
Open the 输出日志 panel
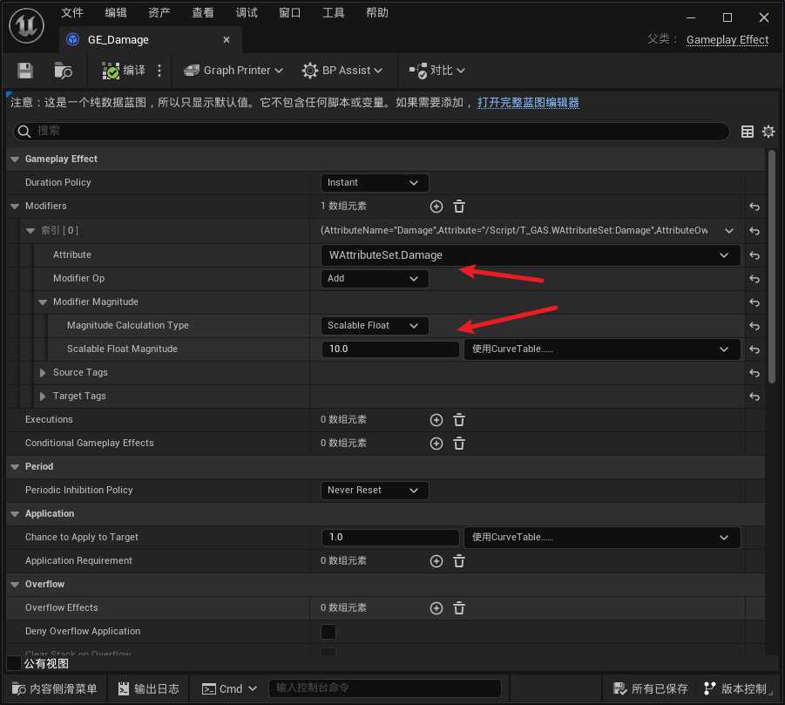click(148, 688)
